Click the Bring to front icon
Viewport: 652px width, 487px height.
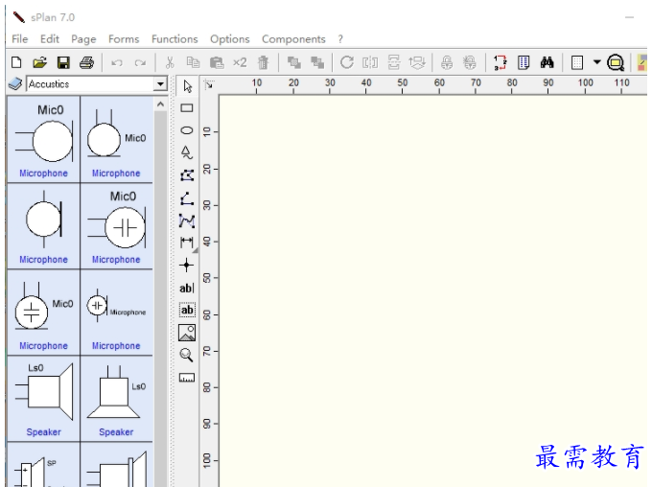[294, 63]
